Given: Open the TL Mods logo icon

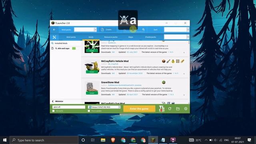Looking at the screenshot, I should 162,108.
